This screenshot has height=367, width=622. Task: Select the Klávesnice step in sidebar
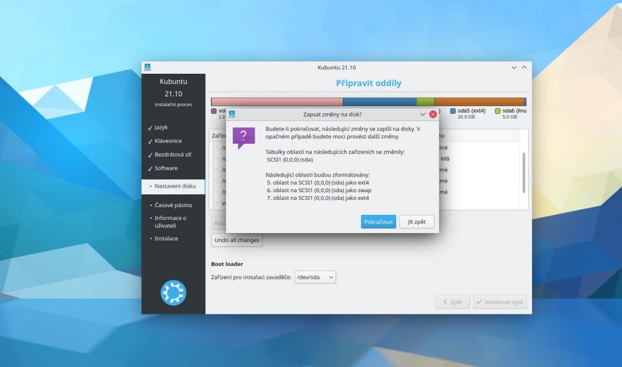pos(168,140)
